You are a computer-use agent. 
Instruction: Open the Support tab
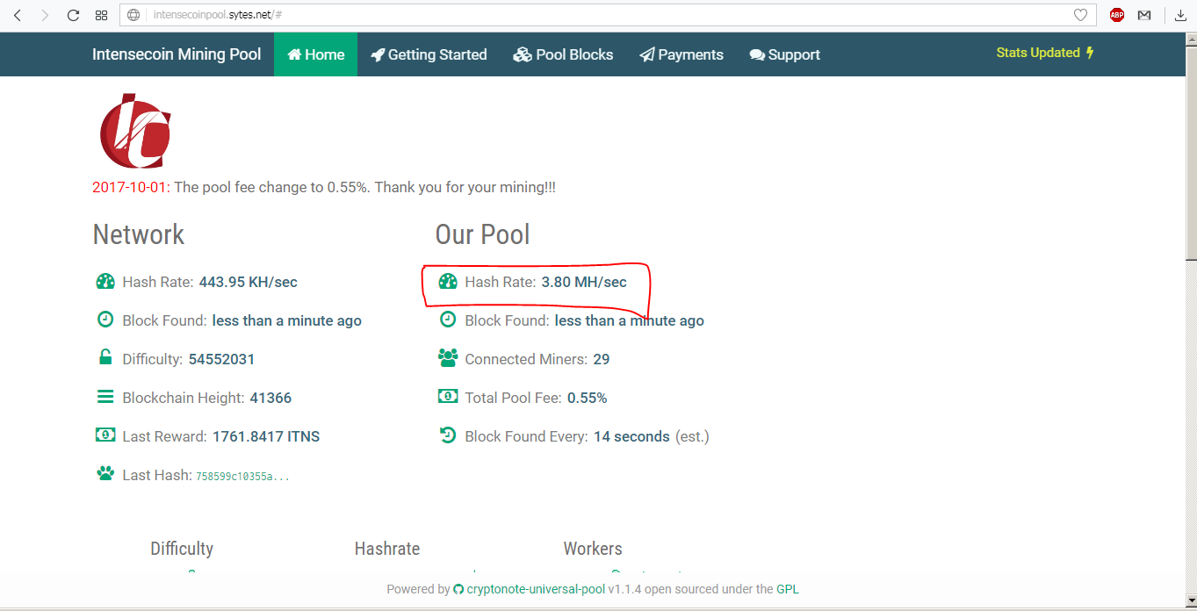click(784, 54)
